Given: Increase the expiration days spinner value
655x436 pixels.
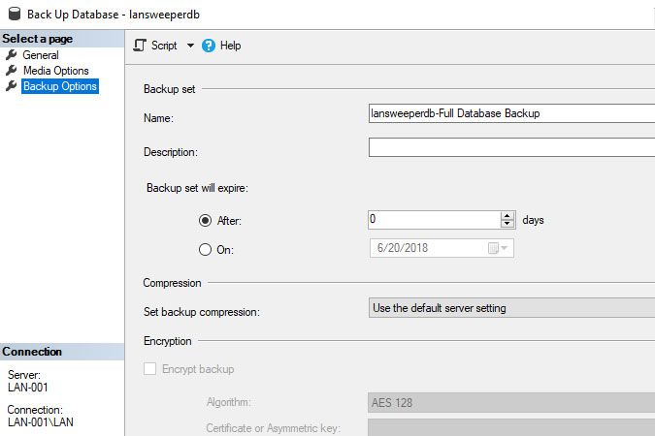Looking at the screenshot, I should [x=507, y=215].
